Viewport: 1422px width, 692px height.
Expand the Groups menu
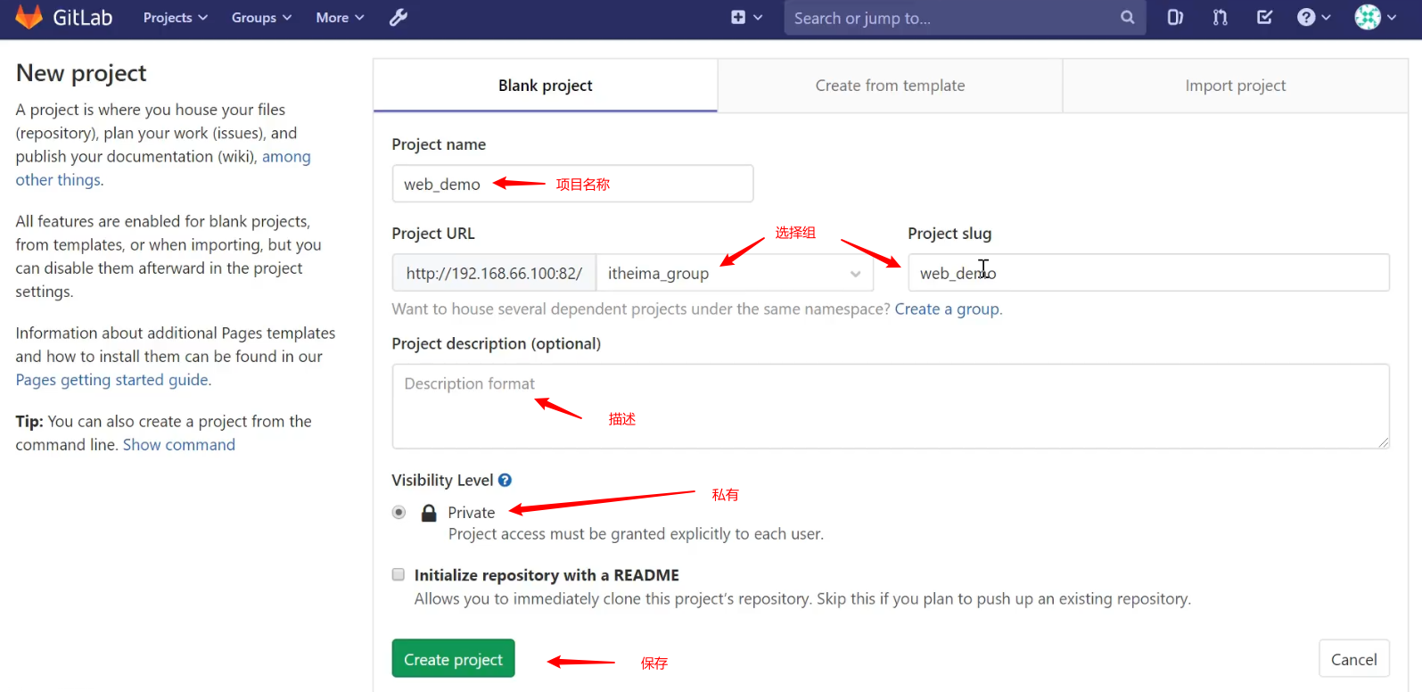click(261, 18)
